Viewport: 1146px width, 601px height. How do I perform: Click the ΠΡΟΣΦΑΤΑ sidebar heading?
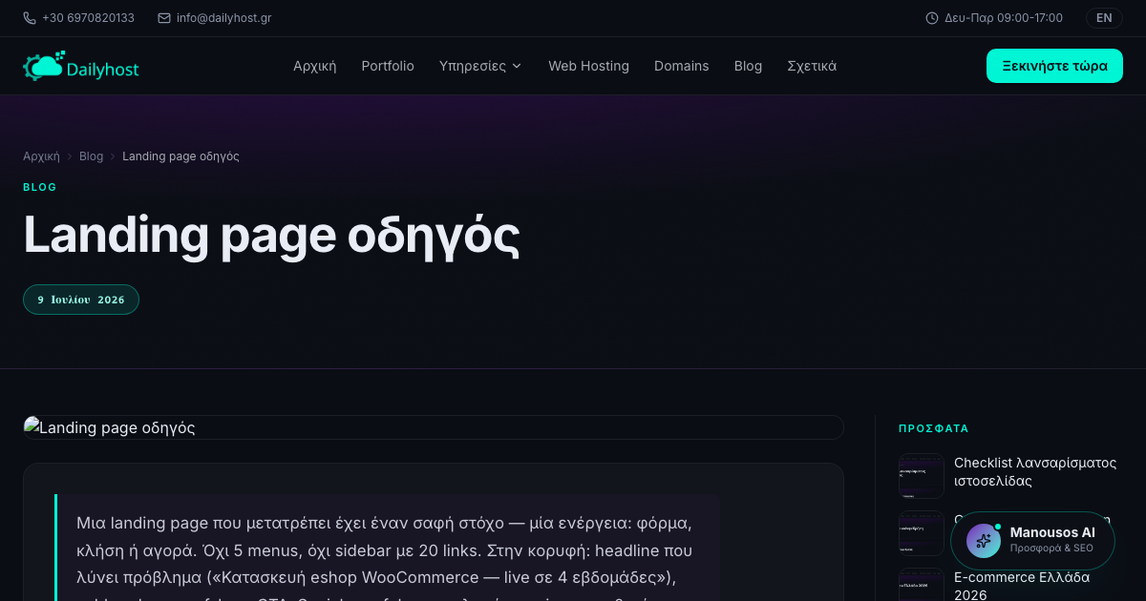click(x=934, y=428)
